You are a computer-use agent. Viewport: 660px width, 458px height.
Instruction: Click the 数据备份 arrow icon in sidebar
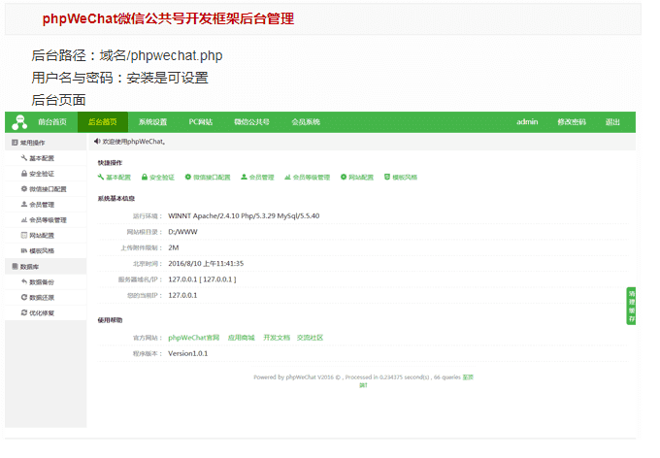tap(24, 281)
